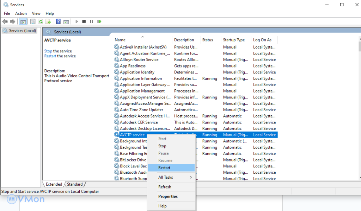361x211 pixels.
Task: Sort by the Log On As column header
Action: coord(264,40)
